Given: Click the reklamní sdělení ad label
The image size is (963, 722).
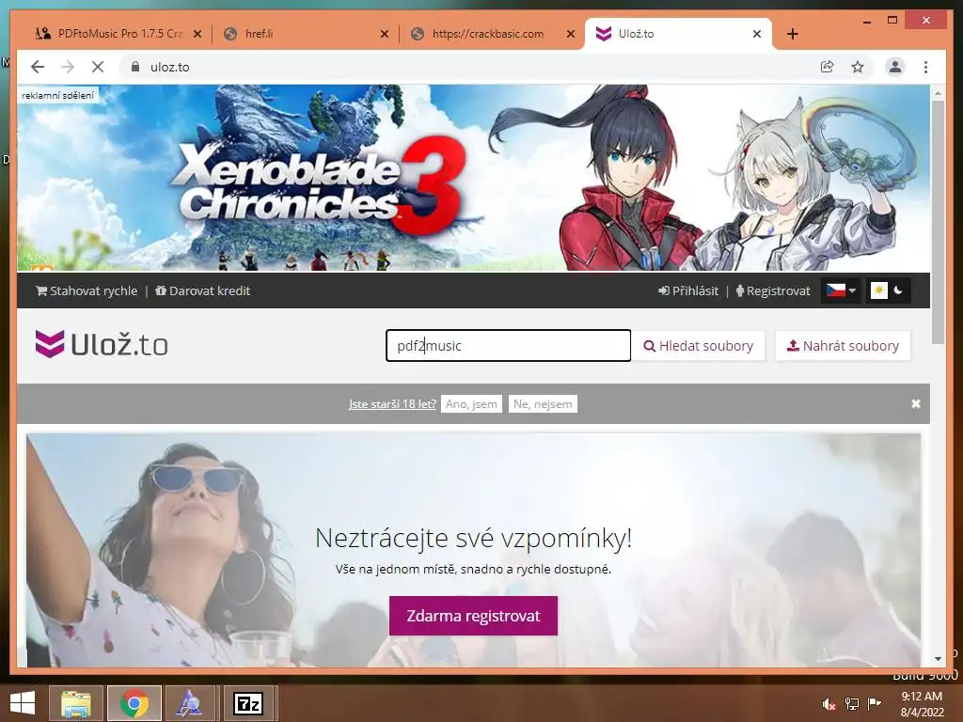Looking at the screenshot, I should pos(57,95).
